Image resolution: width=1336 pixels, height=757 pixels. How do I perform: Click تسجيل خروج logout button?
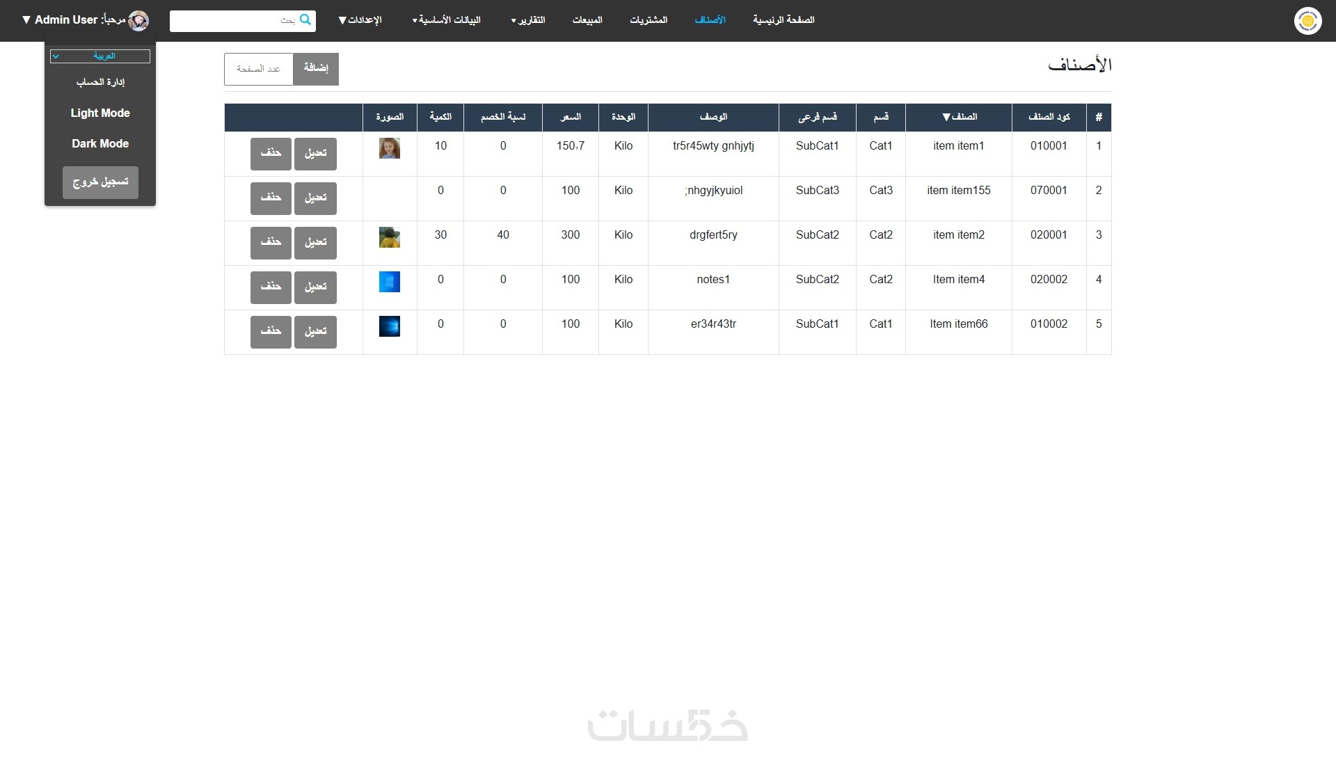pyautogui.click(x=100, y=182)
